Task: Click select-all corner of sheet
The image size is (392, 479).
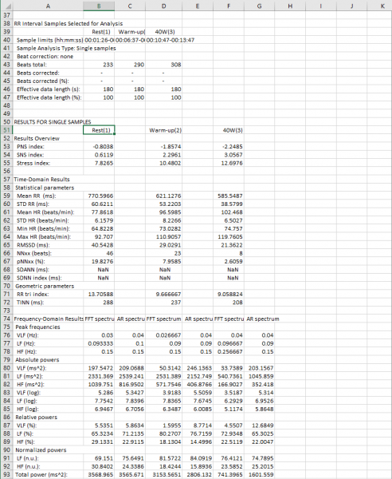Action: click(x=6, y=6)
